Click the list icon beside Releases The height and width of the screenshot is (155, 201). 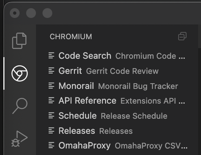51,131
